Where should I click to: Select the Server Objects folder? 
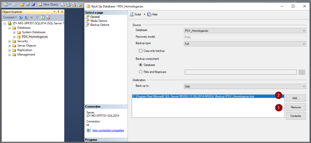[27, 46]
